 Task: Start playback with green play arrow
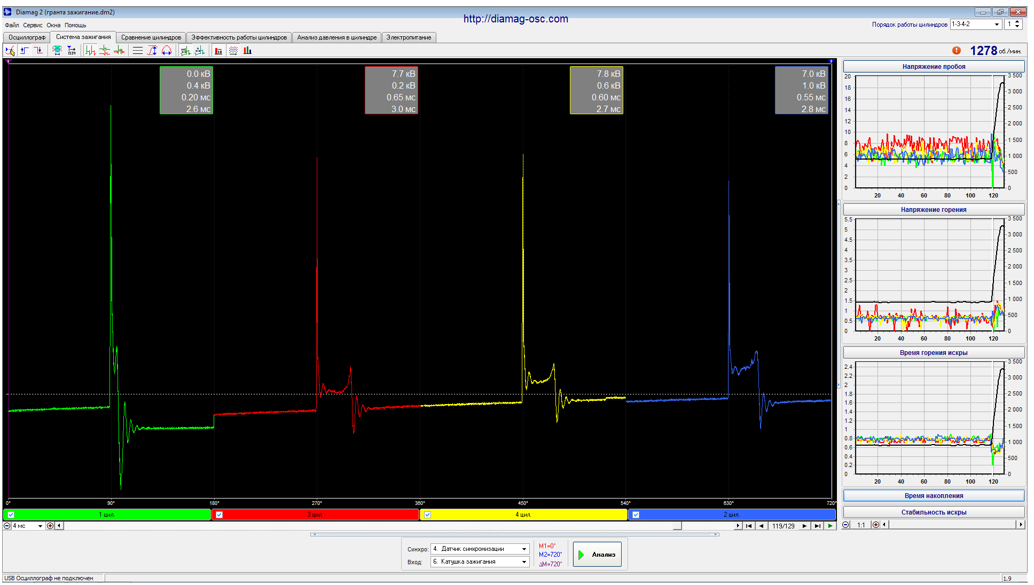pyautogui.click(x=830, y=526)
